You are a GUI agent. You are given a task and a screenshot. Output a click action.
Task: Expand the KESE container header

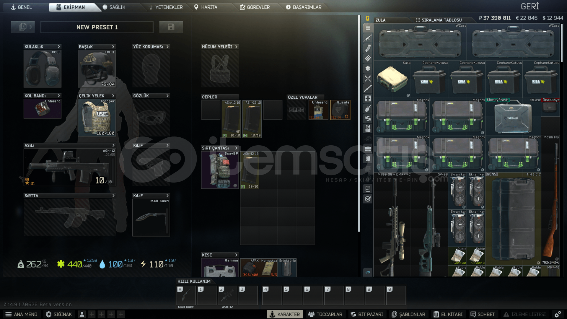coord(220,255)
